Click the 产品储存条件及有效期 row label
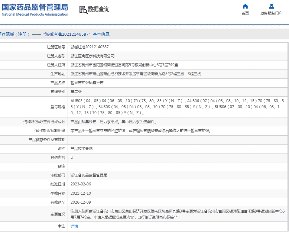This screenshot has height=233, width=289. 47,140
